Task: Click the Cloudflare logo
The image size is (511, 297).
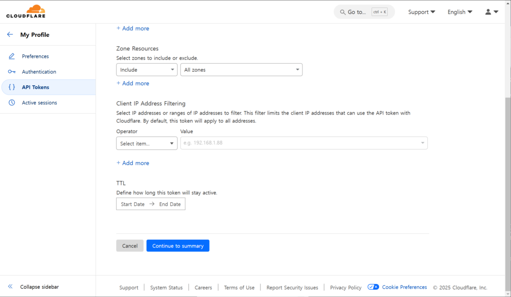Action: pyautogui.click(x=25, y=11)
